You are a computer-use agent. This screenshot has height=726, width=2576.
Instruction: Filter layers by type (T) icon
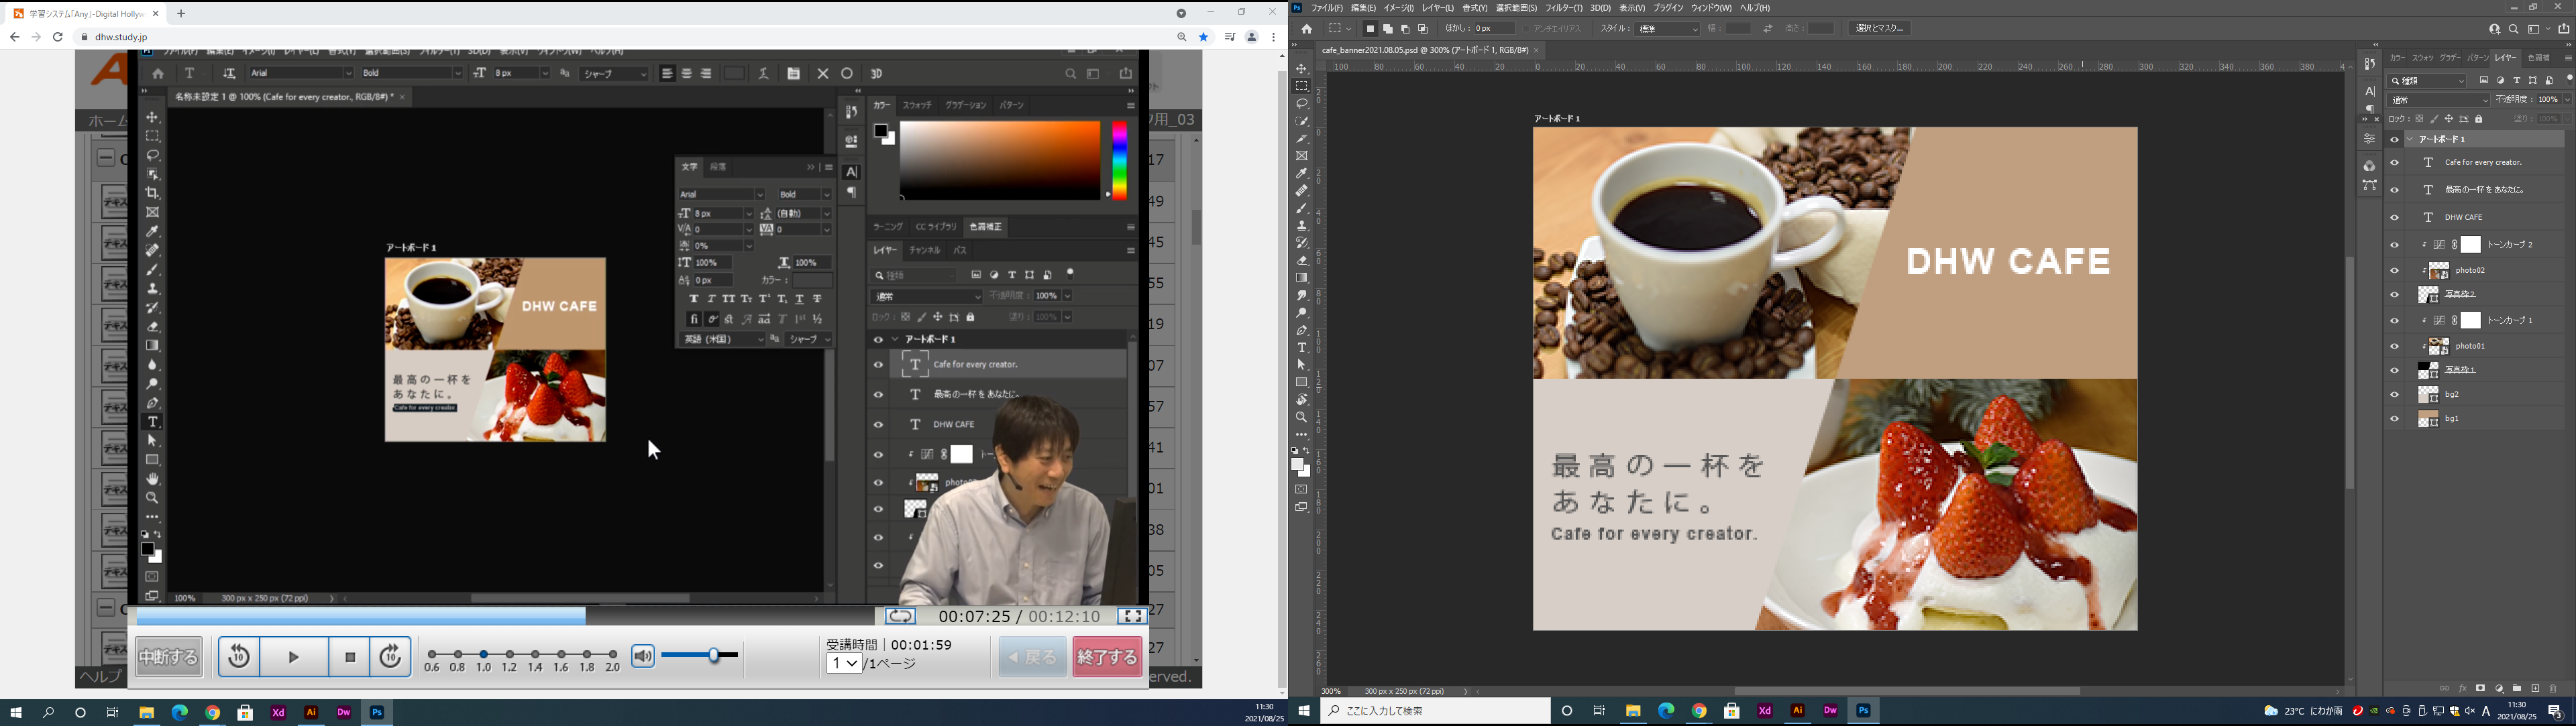click(2517, 80)
